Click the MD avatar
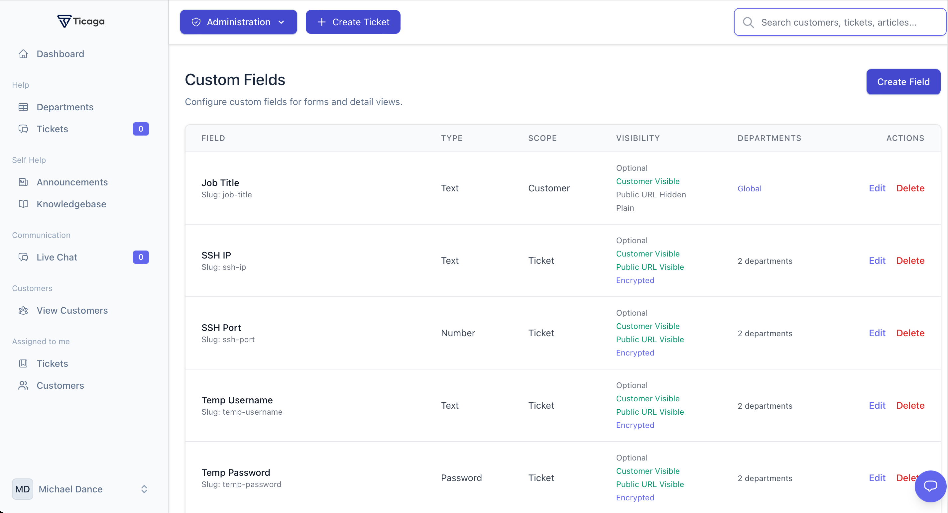The height and width of the screenshot is (513, 948). (x=23, y=489)
